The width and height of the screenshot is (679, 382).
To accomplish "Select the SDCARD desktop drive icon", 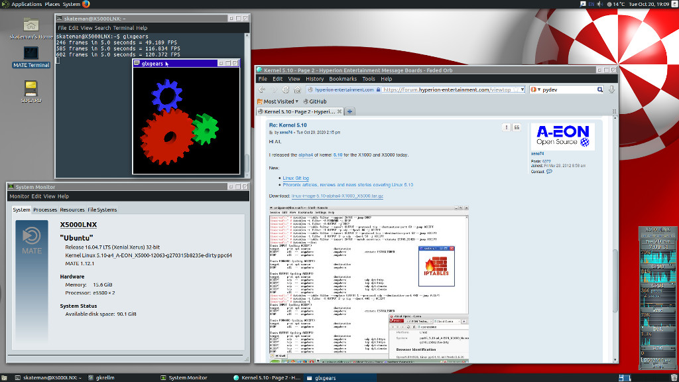I will click(x=31, y=92).
